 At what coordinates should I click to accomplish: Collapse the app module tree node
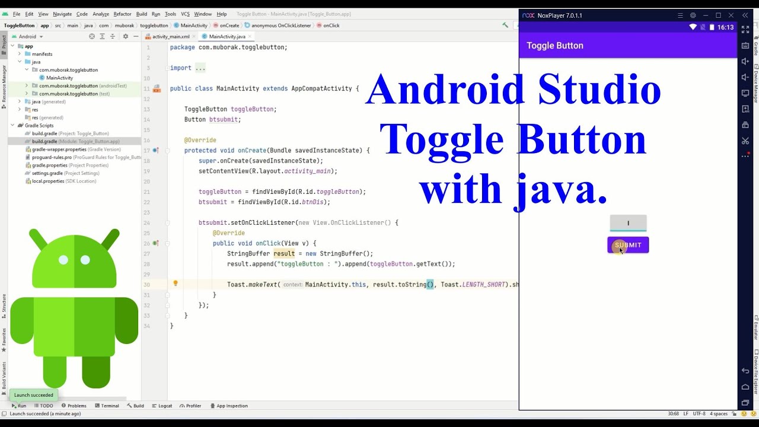click(x=12, y=46)
